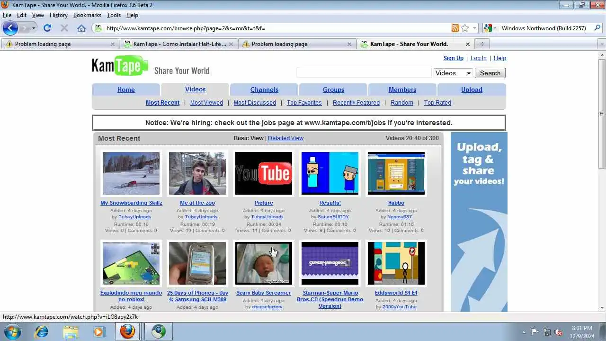Click the KamTape search input field

pos(364,73)
